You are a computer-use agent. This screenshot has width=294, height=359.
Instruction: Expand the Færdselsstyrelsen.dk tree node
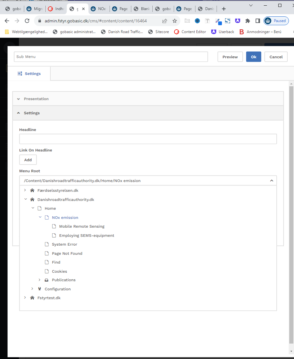click(x=25, y=190)
